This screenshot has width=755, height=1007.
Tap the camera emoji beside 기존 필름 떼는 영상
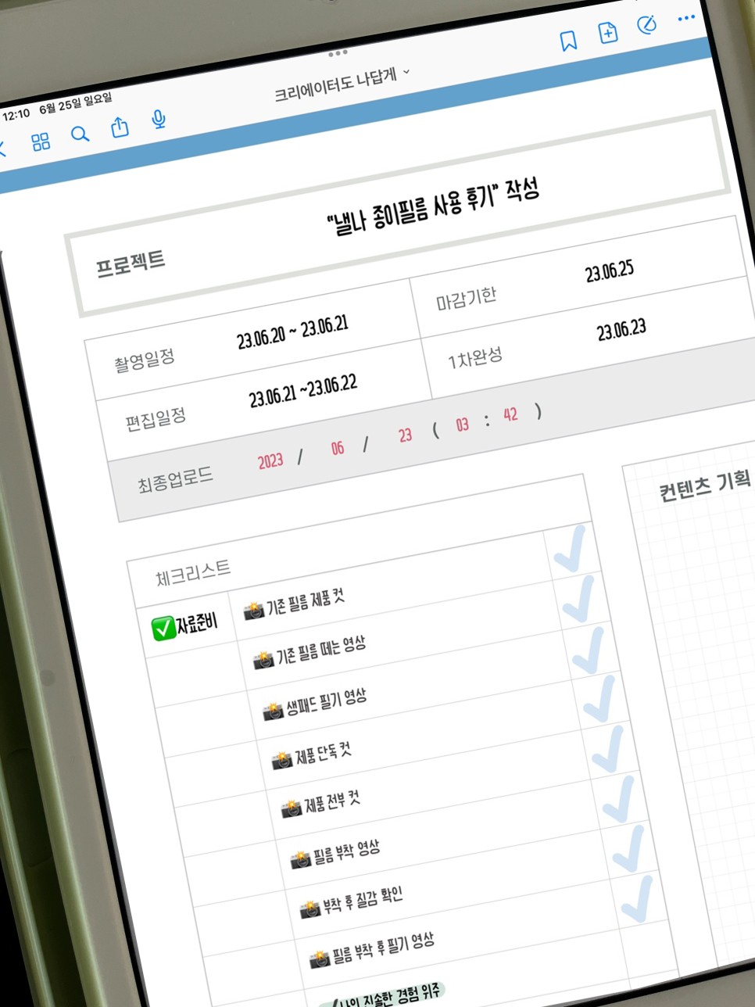click(x=263, y=661)
